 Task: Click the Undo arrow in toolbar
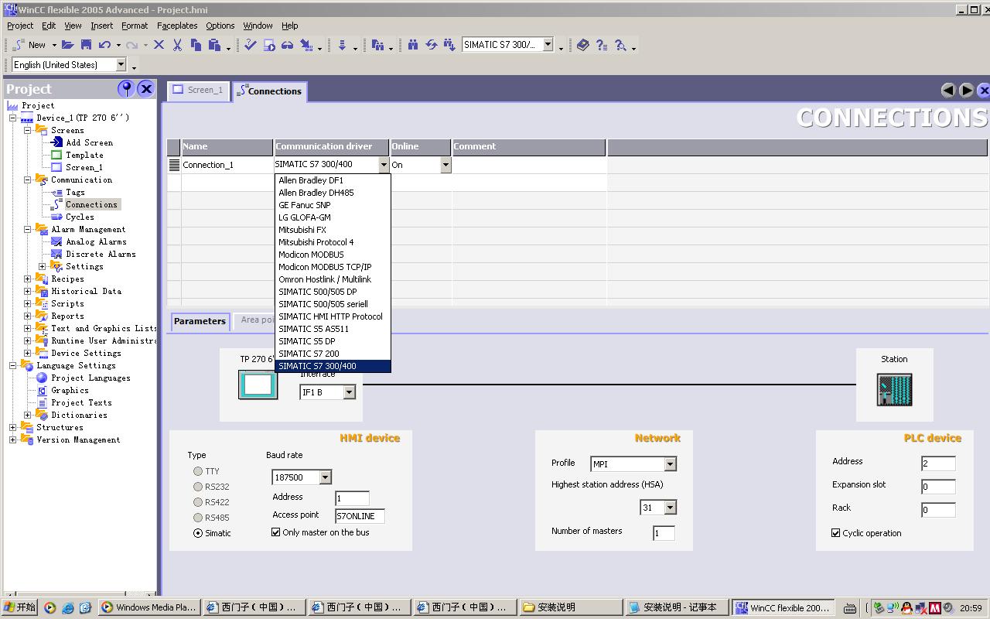coord(104,46)
